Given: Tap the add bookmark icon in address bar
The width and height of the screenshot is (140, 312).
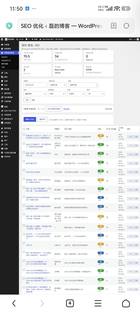Looking at the screenshot, I should pyautogui.click(x=114, y=26).
